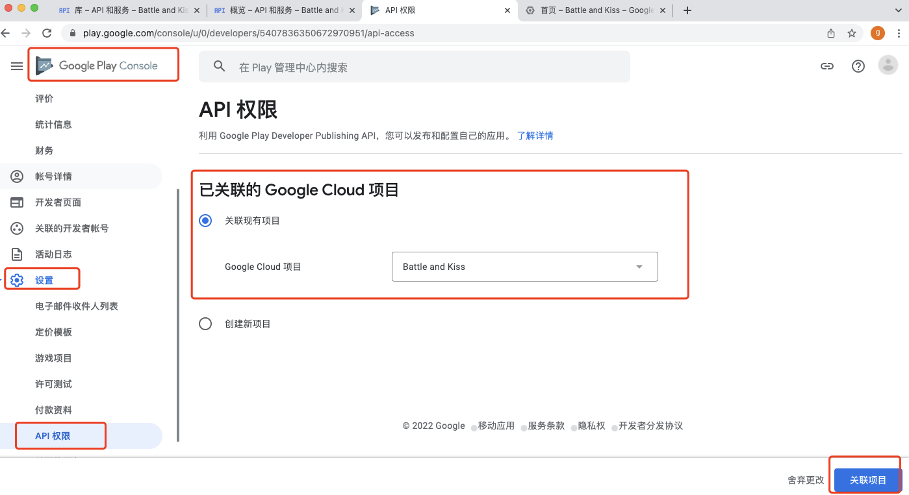Open Chrome's three-dot browser menu
Screen dimensions: 909x495
pos(899,32)
